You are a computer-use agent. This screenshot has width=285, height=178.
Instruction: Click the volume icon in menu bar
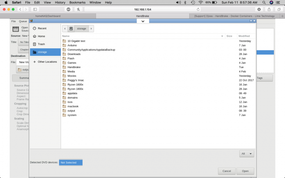click(x=178, y=2)
